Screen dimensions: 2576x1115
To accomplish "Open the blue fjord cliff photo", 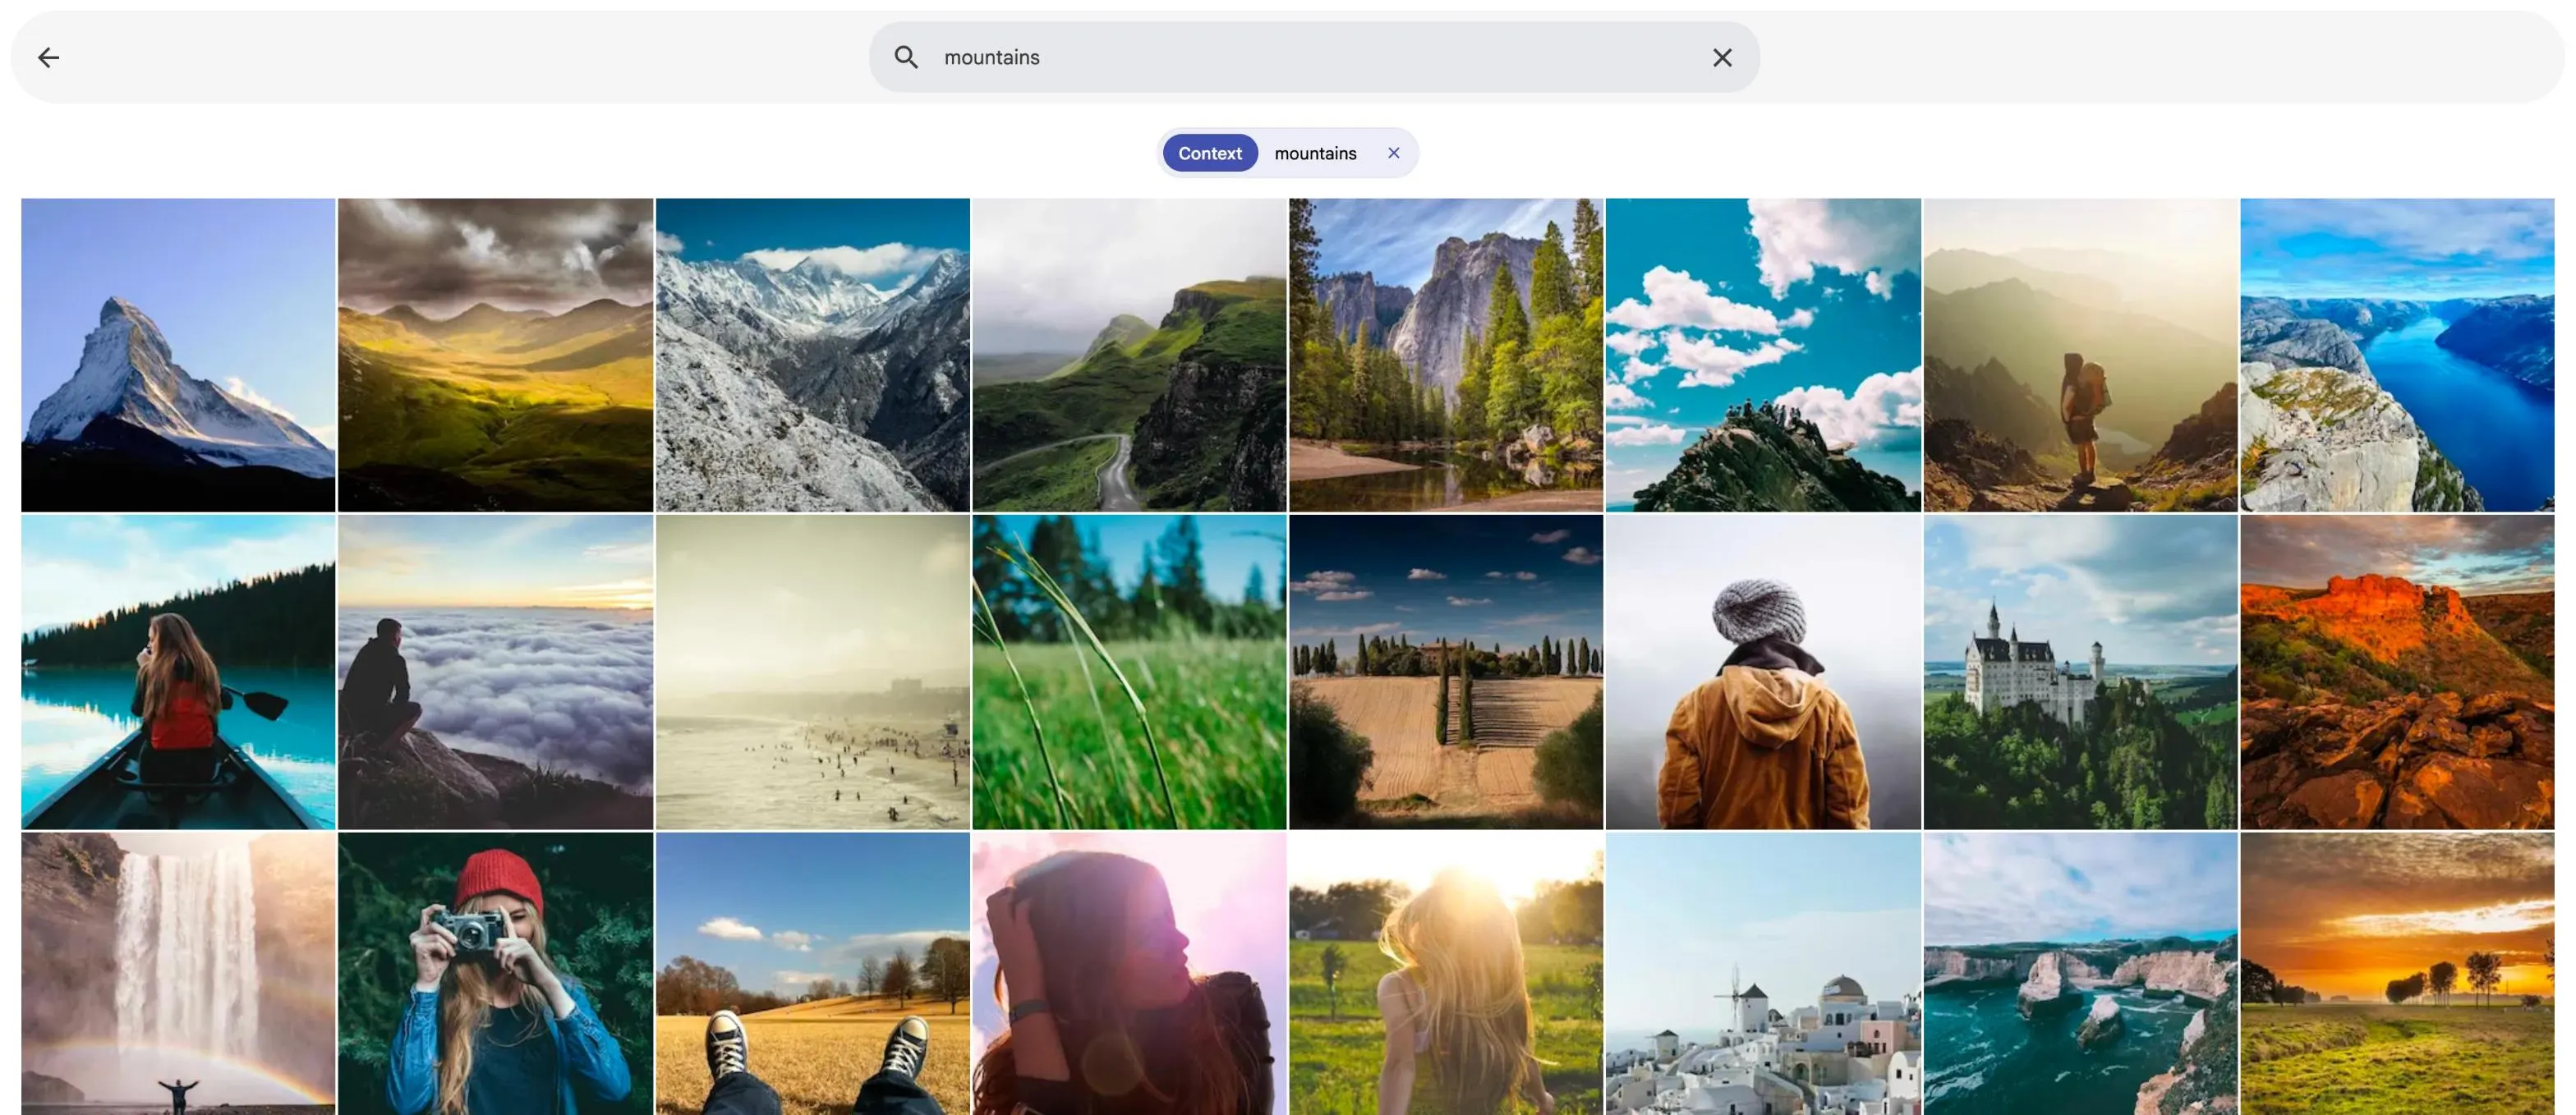I will point(2397,355).
